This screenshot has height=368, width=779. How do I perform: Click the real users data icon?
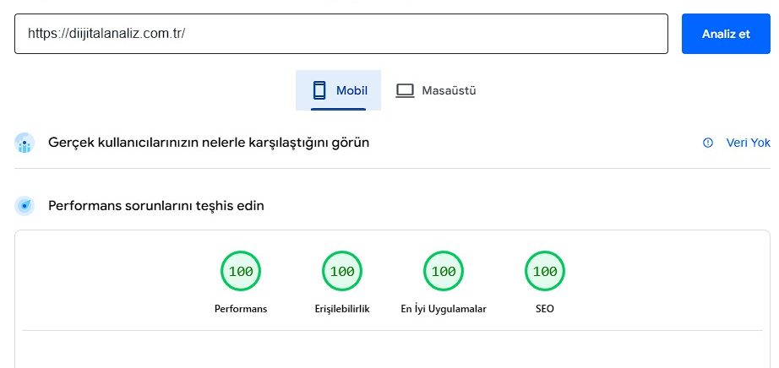(25, 143)
